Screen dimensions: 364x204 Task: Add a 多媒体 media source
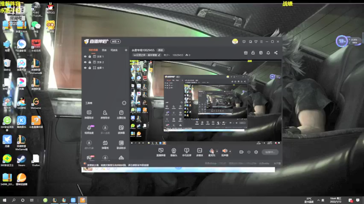(x=199, y=152)
